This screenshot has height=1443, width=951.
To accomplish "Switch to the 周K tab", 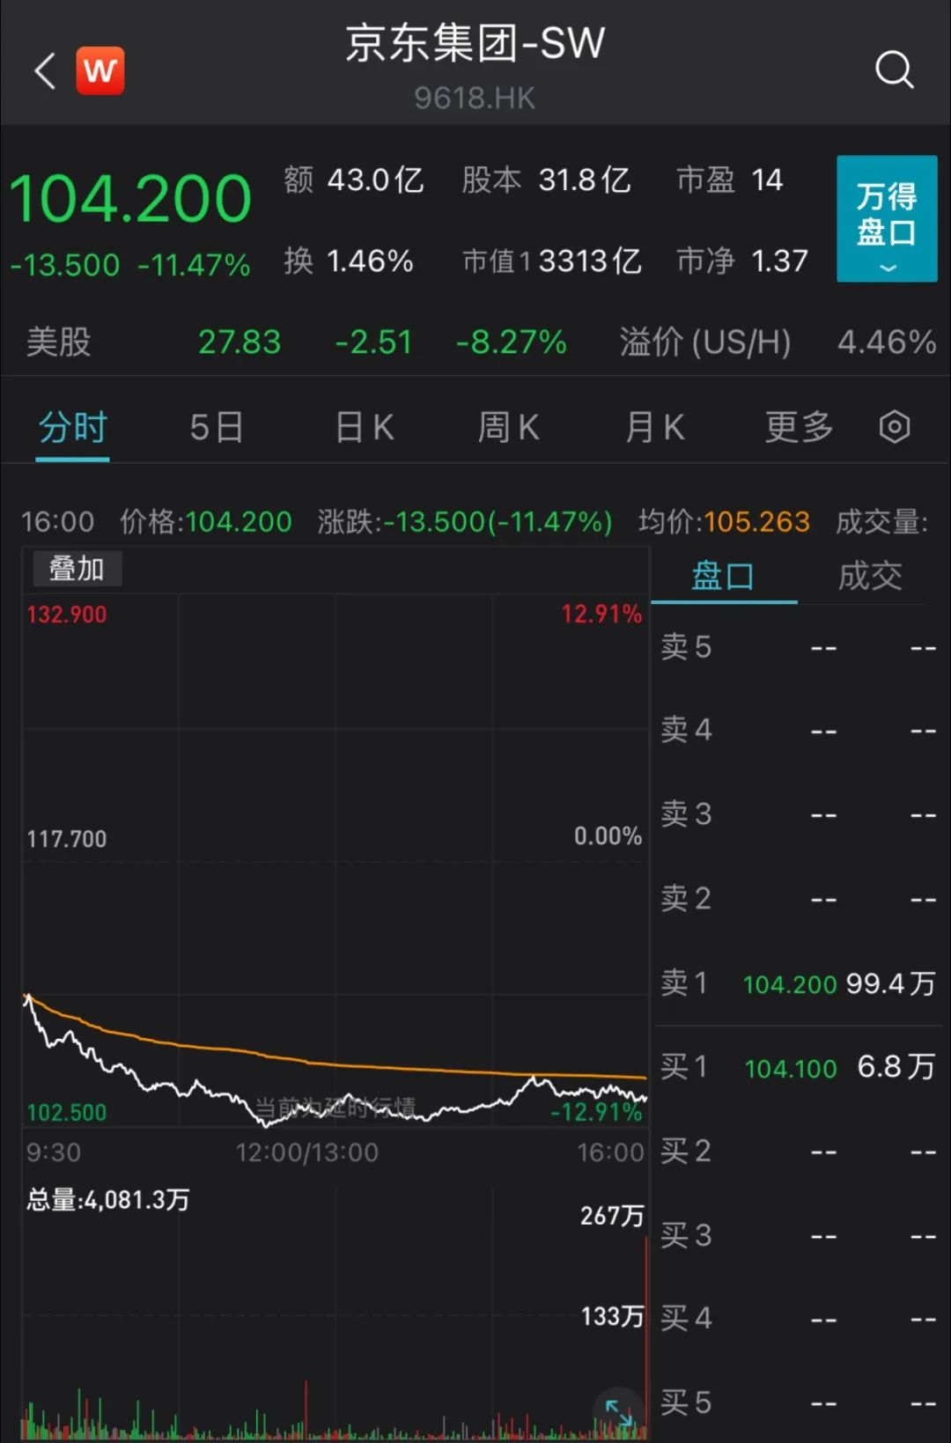I will (x=508, y=428).
